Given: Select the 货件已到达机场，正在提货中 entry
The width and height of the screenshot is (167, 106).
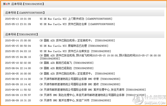Looking at the screenshot, I should click(77, 73).
